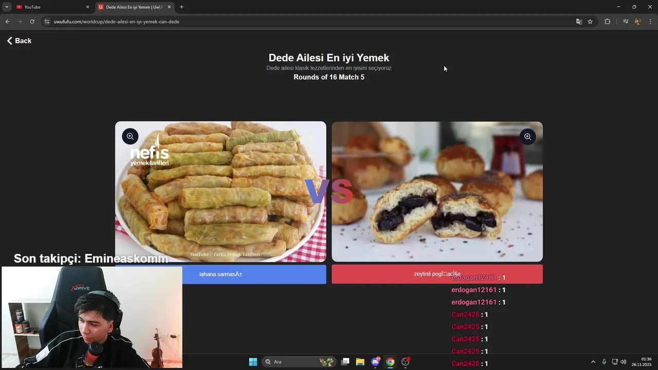The height and width of the screenshot is (370, 658).
Task: Close the YouTube tab
Action: tap(87, 7)
